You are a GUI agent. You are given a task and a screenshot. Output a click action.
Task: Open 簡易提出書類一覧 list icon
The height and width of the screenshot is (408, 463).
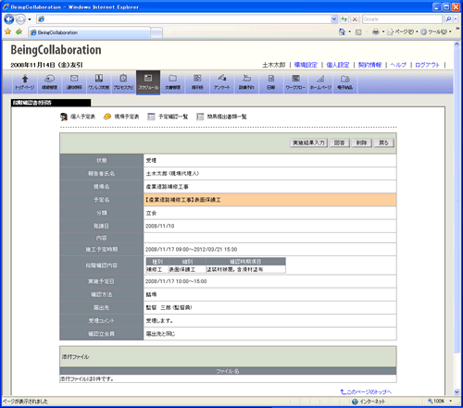click(200, 117)
